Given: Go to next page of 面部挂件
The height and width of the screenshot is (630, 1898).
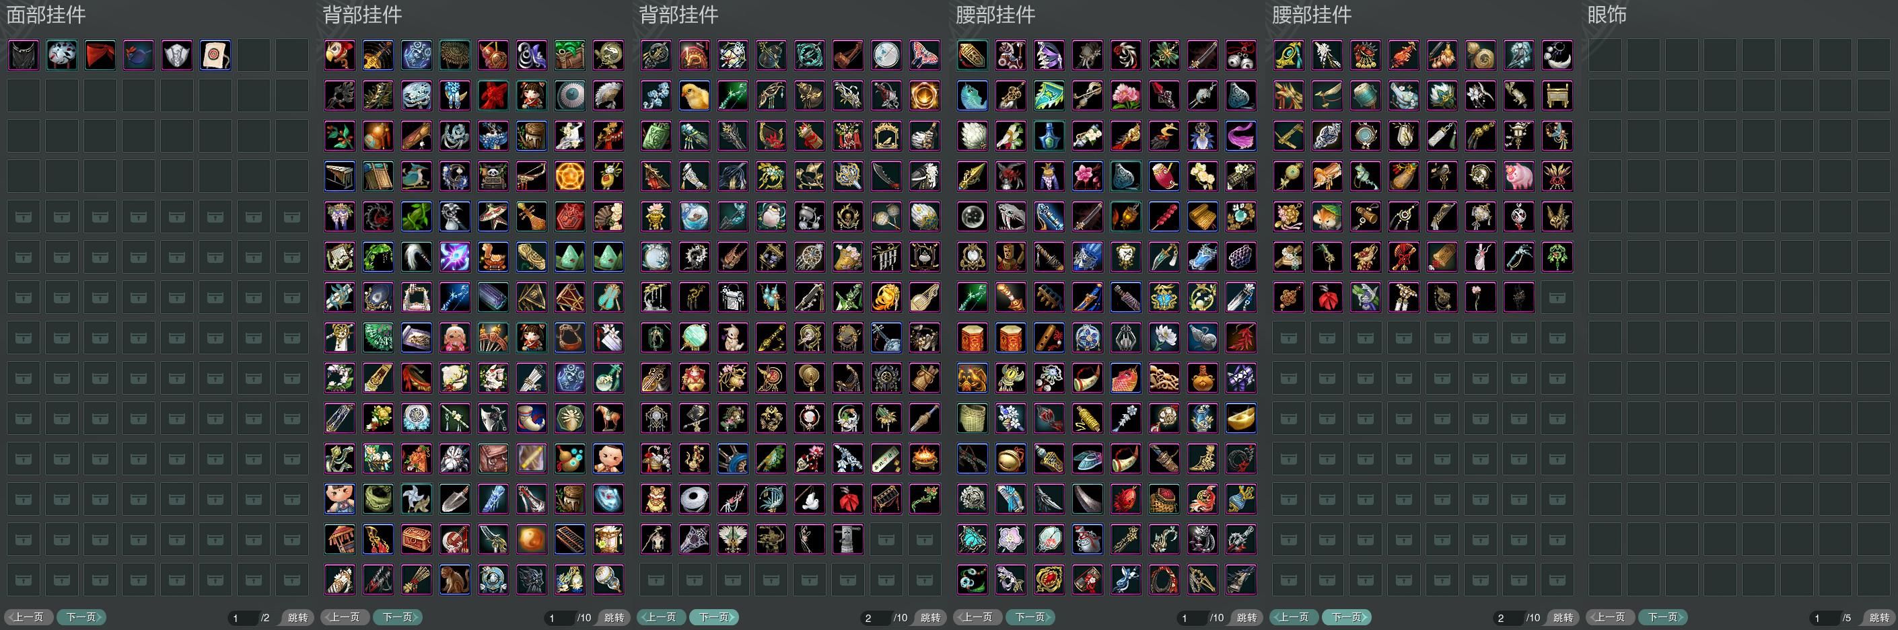Looking at the screenshot, I should (82, 617).
